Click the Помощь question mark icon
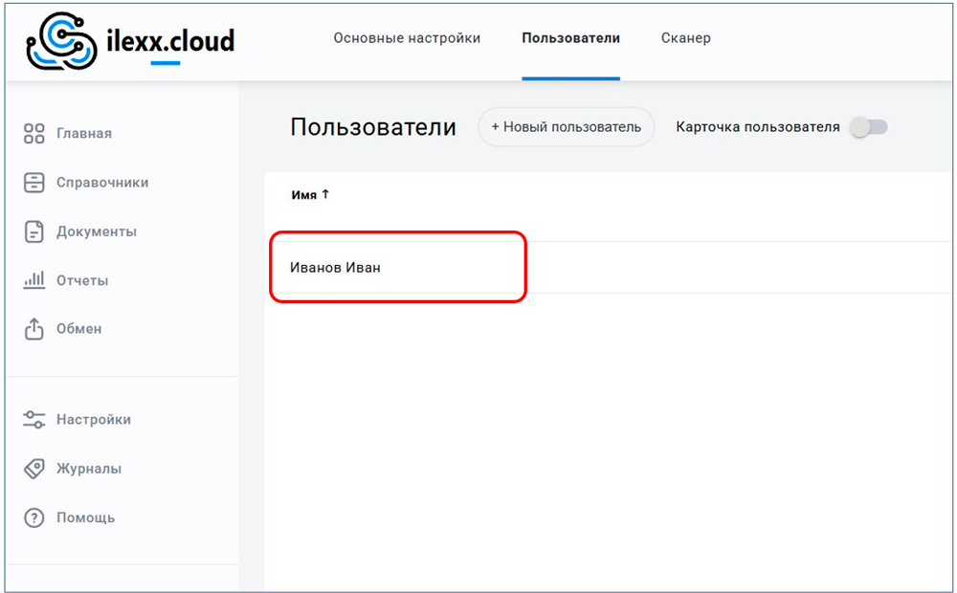This screenshot has height=593, width=957. (x=34, y=517)
